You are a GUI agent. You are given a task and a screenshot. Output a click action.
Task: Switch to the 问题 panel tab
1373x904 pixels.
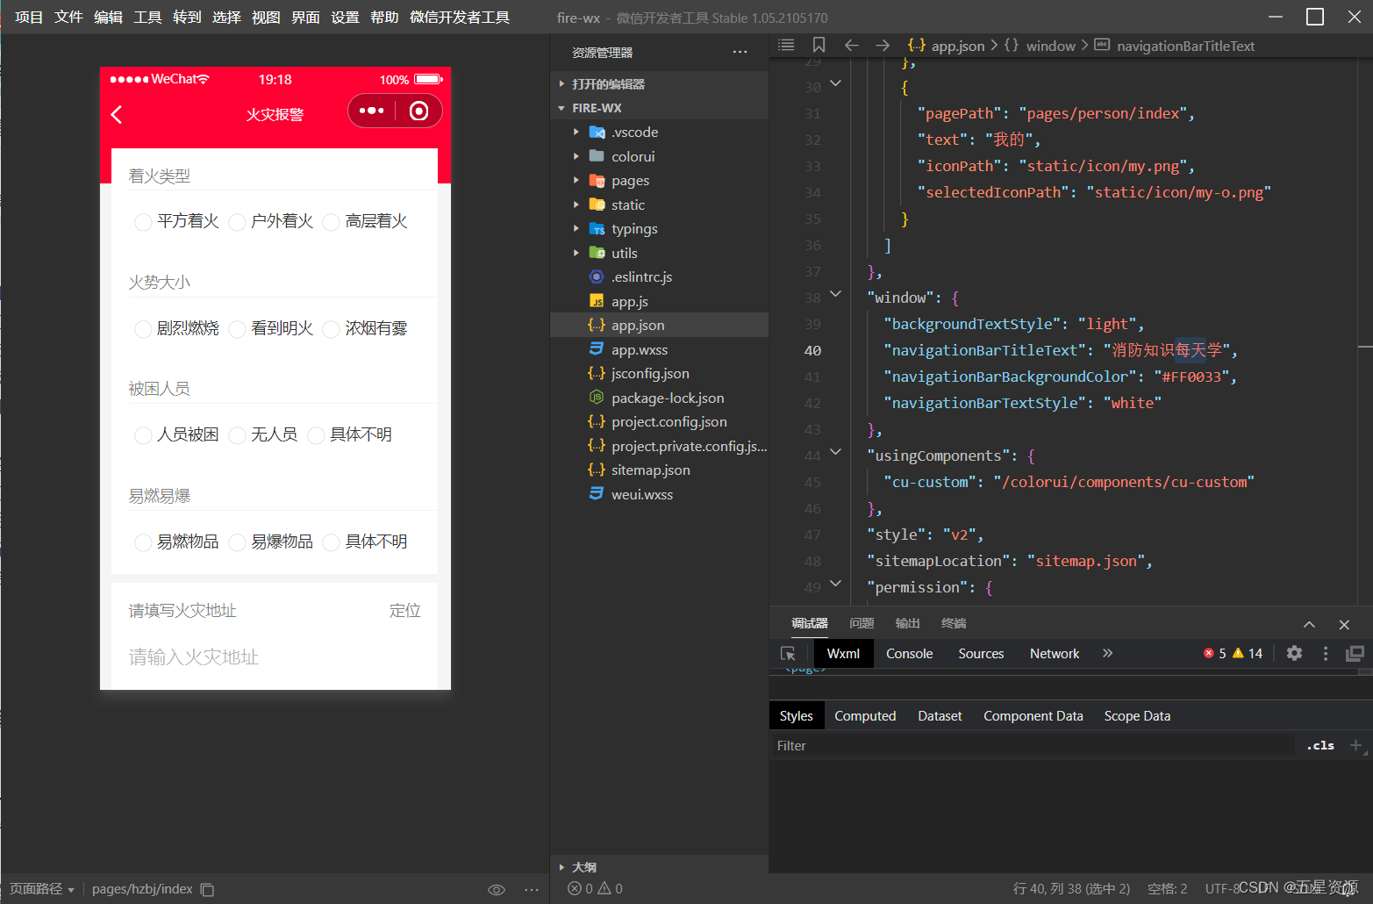coord(862,623)
